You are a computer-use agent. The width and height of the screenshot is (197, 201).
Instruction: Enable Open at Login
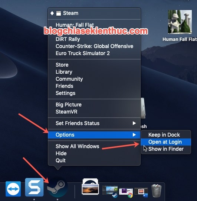point(166,142)
